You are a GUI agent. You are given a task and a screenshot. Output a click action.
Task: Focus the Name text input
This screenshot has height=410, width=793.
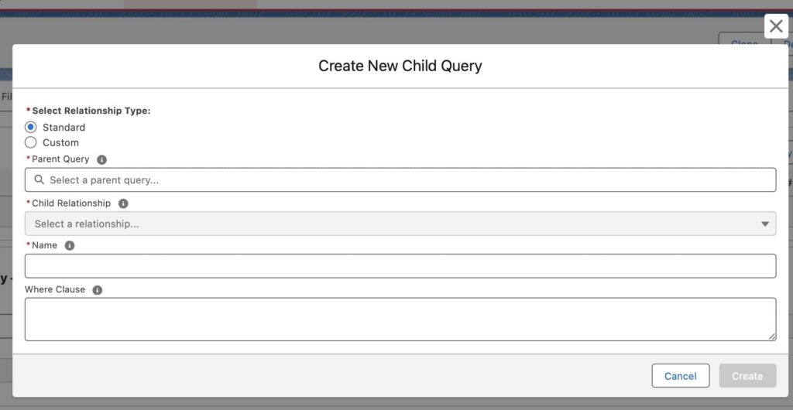[400, 266]
